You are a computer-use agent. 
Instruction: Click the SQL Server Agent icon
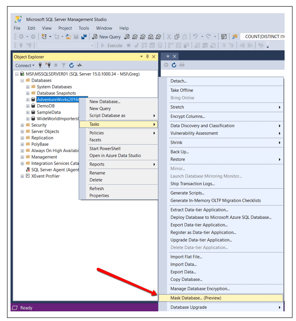point(28,170)
